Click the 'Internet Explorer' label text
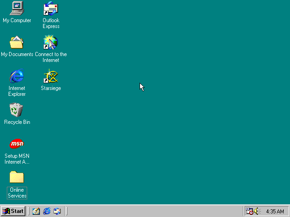This screenshot has height=217, width=290. pos(17,91)
